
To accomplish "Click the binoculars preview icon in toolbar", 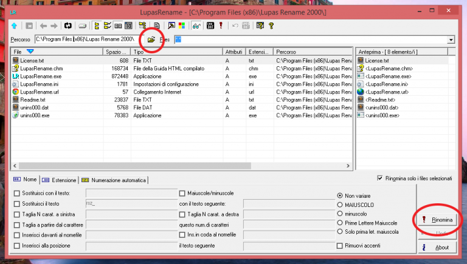I will pyautogui.click(x=196, y=25).
